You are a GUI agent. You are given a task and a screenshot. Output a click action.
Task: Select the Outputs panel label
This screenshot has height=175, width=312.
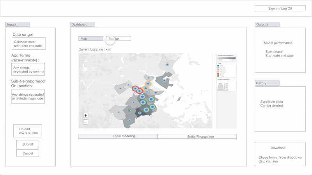(x=267, y=24)
